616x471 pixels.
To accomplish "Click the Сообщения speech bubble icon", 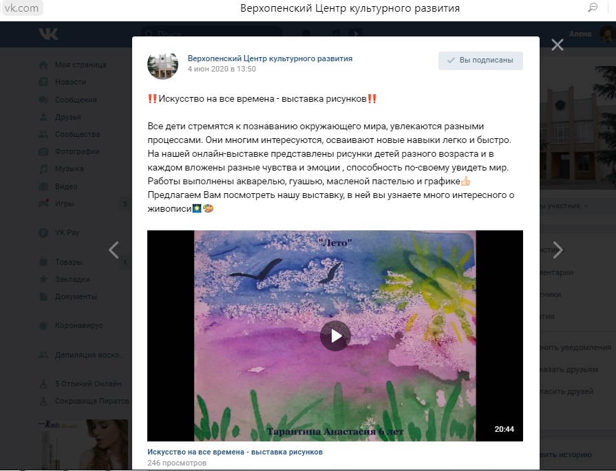I will pyautogui.click(x=43, y=100).
